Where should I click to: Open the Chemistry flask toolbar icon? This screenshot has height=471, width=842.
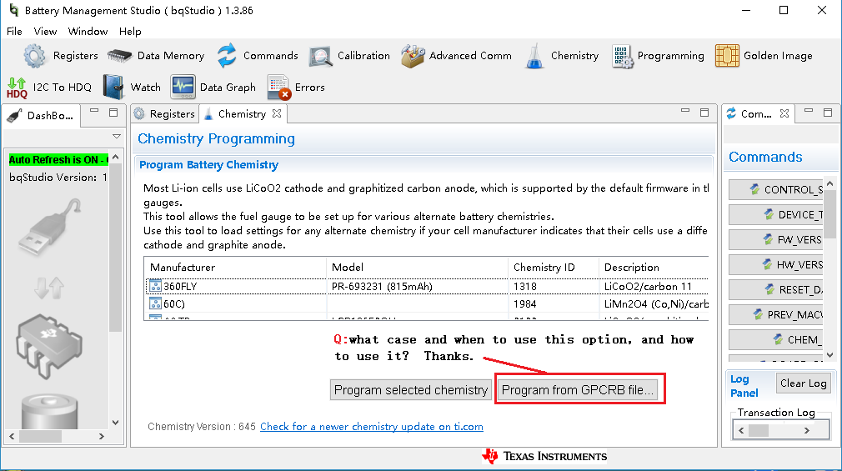(534, 57)
